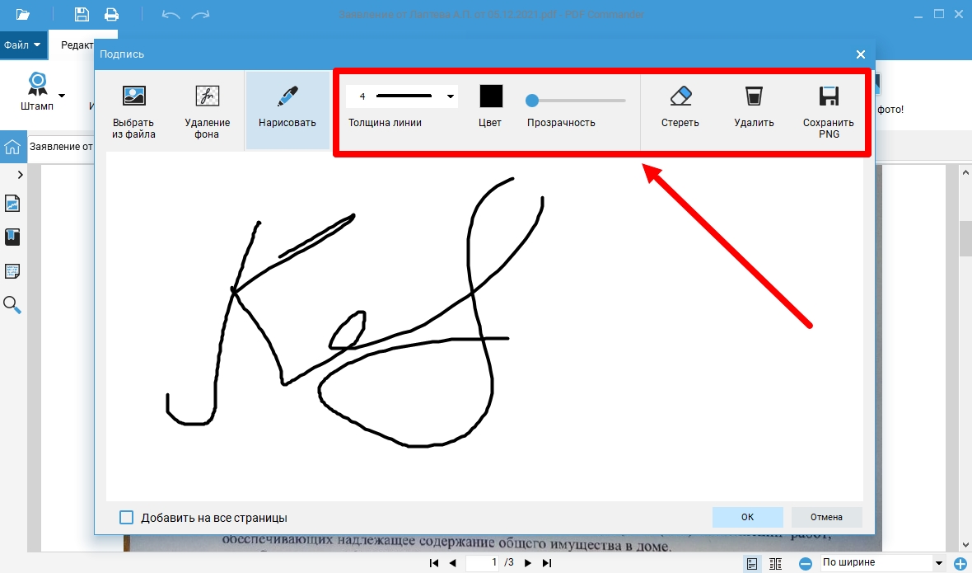
Task: Click the save floppy icon in title bar
Action: pos(82,14)
